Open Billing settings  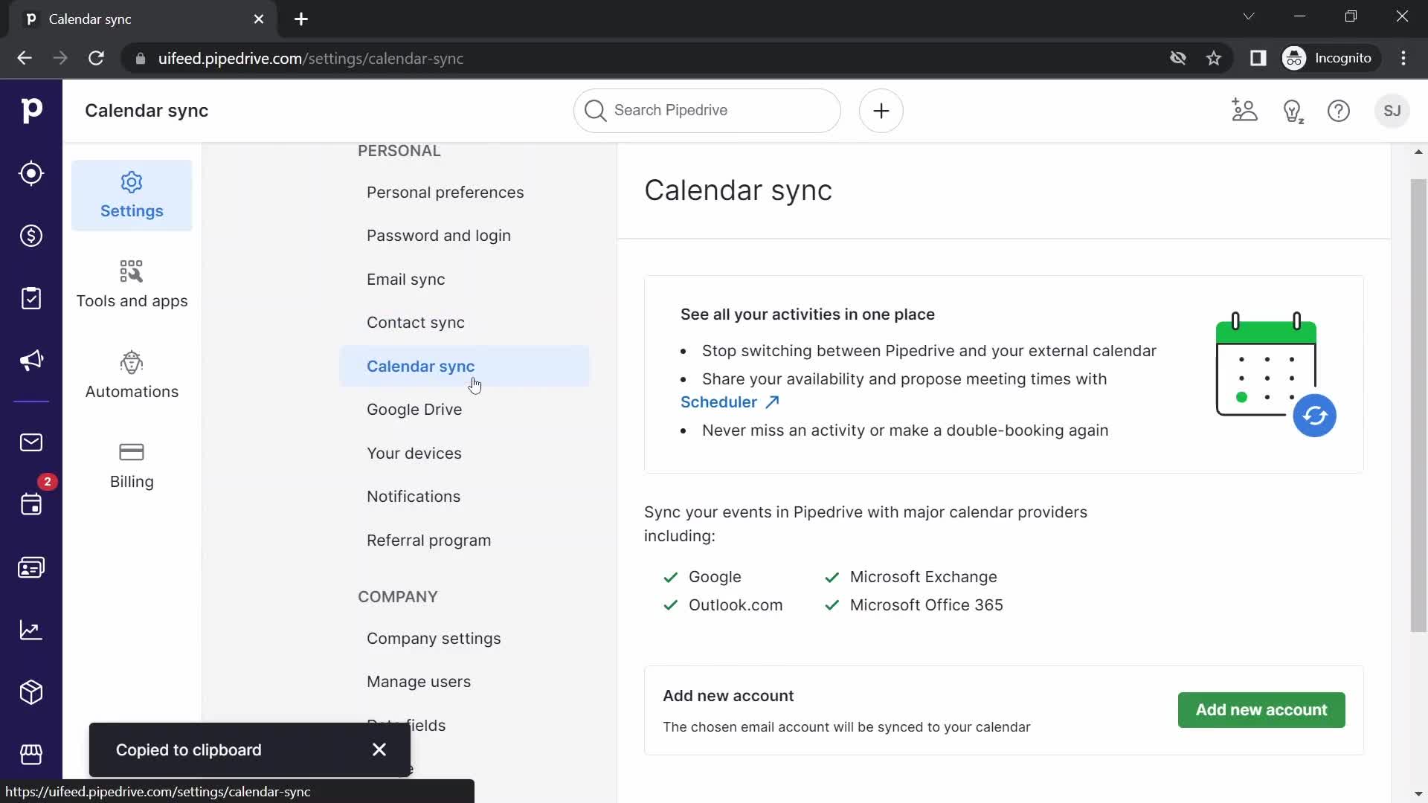pyautogui.click(x=132, y=465)
